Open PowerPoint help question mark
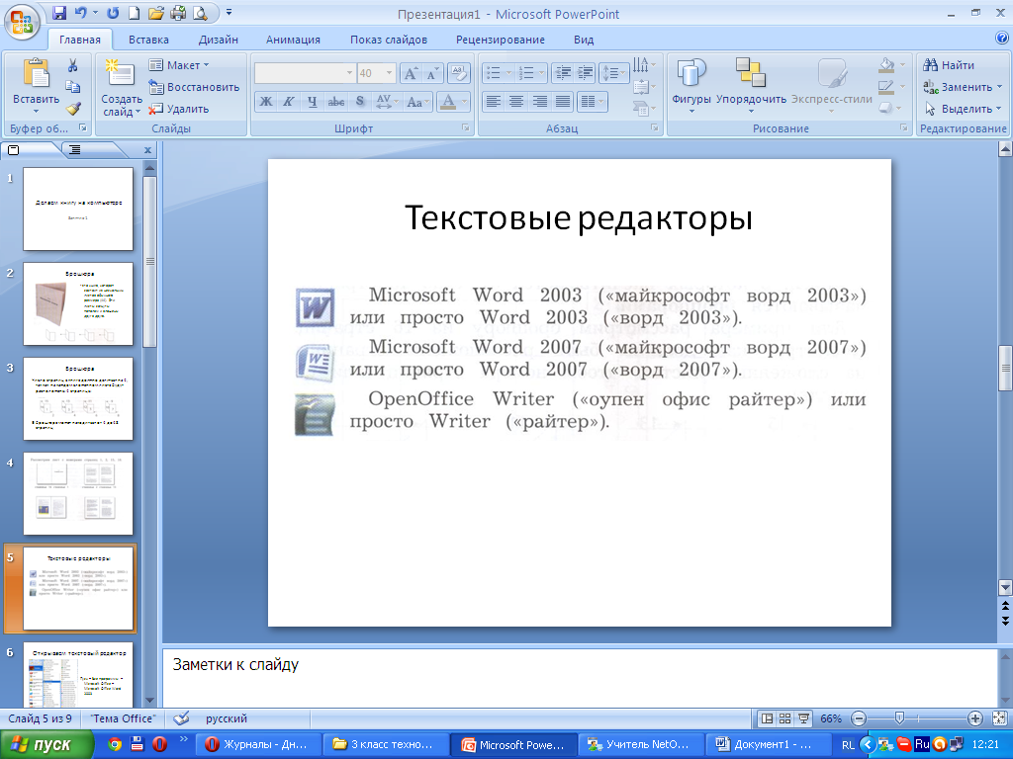This screenshot has width=1013, height=759. coord(1002,39)
